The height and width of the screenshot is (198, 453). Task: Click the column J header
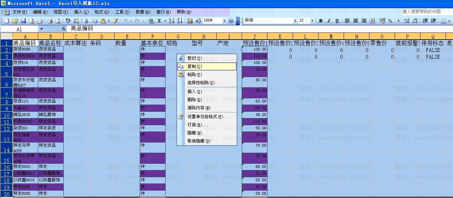[x=254, y=36]
